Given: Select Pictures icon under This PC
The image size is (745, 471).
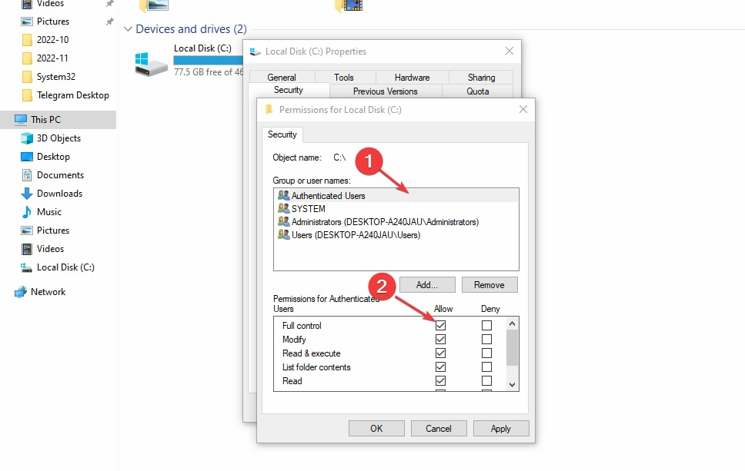Looking at the screenshot, I should coord(27,231).
